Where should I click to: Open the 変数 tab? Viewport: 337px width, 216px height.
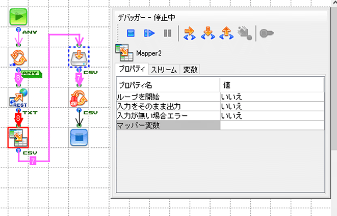tap(190, 70)
